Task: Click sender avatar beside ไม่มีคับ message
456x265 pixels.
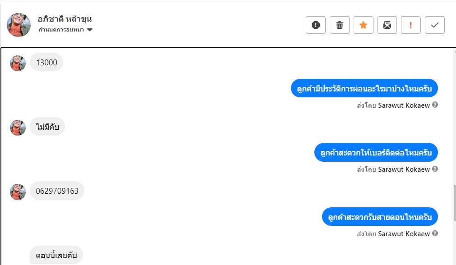Action: click(18, 128)
